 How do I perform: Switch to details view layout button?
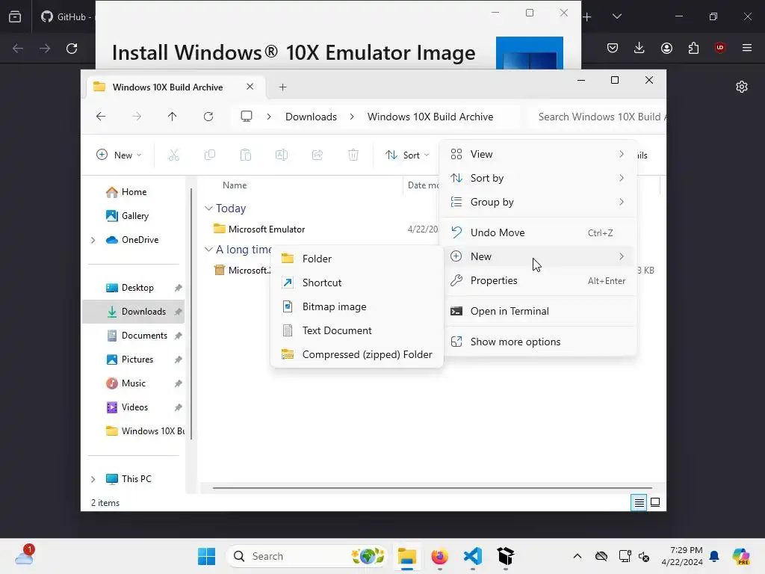(639, 502)
